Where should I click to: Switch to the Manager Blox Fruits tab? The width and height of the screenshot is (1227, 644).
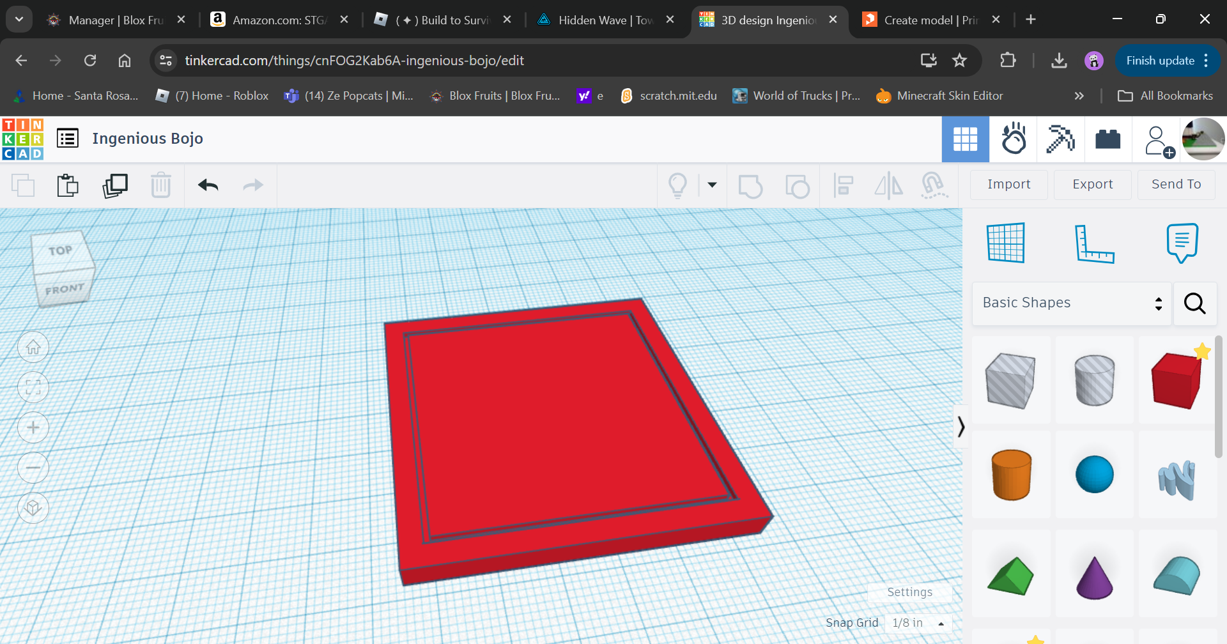pyautogui.click(x=115, y=20)
